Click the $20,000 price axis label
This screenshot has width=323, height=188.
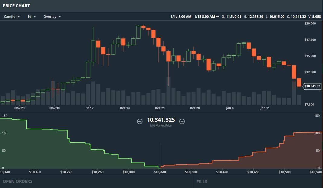[310, 23]
